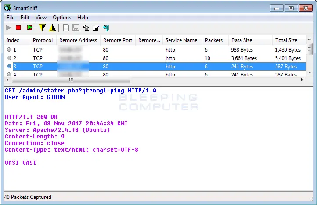Click the HTTP/1.1 200 OK response line

31,117
